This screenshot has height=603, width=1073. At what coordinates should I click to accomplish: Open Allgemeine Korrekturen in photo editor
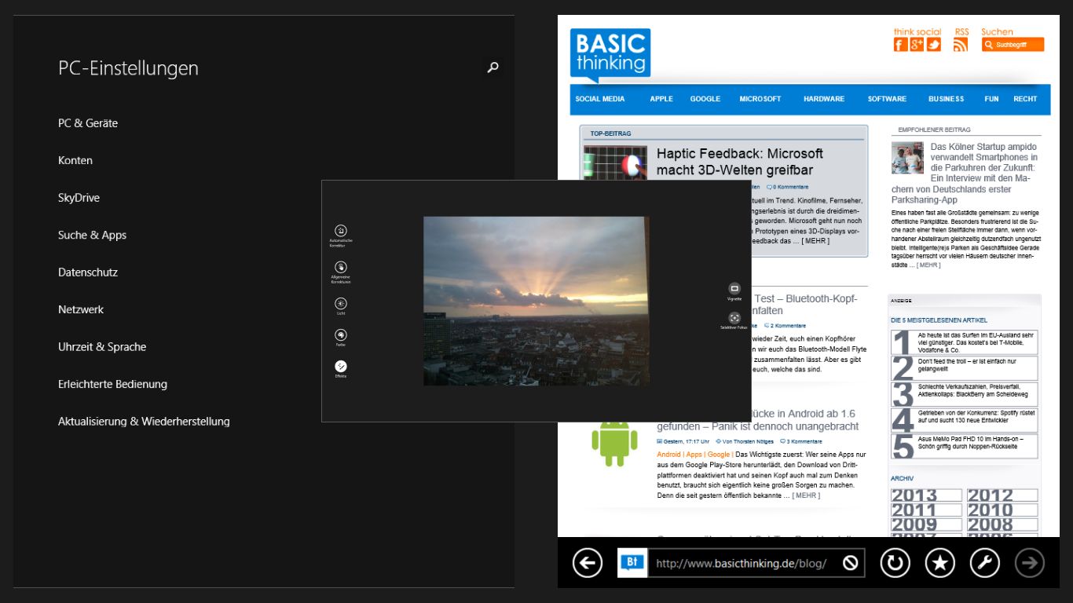tap(340, 268)
